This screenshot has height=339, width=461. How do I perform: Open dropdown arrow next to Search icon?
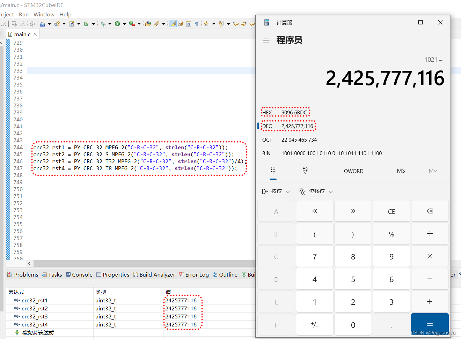coord(163,24)
